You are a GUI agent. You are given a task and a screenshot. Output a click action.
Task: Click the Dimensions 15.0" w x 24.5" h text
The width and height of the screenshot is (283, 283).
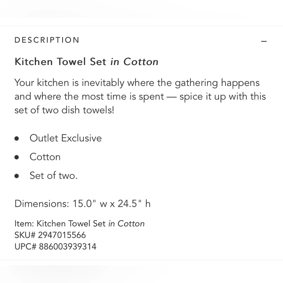tap(82, 203)
